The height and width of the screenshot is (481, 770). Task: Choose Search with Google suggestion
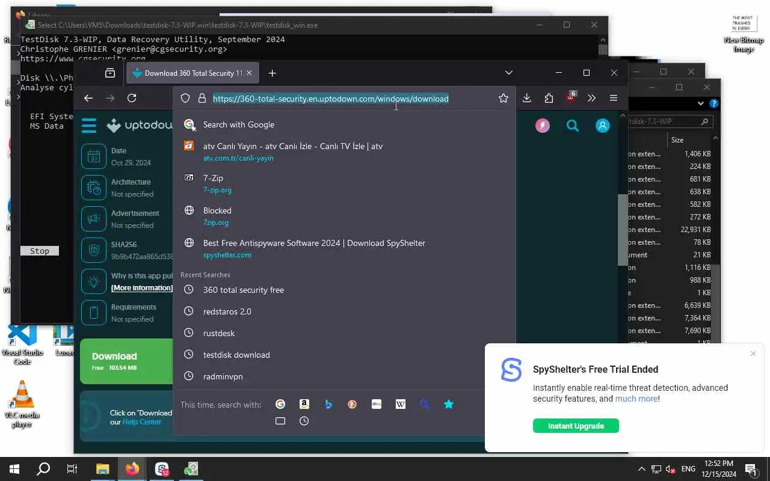tap(344, 124)
